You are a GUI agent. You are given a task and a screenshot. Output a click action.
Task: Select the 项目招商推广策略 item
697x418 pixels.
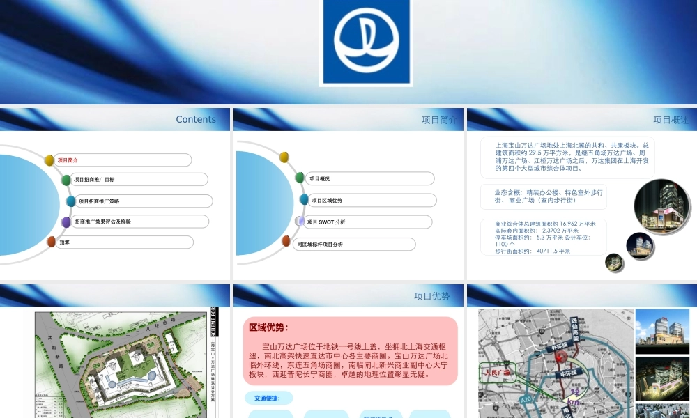pos(144,201)
